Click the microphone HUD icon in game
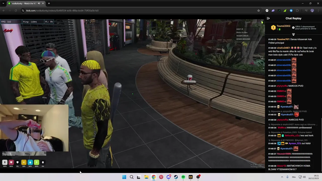Image resolution: width=322 pixels, height=181 pixels. (x=5, y=162)
